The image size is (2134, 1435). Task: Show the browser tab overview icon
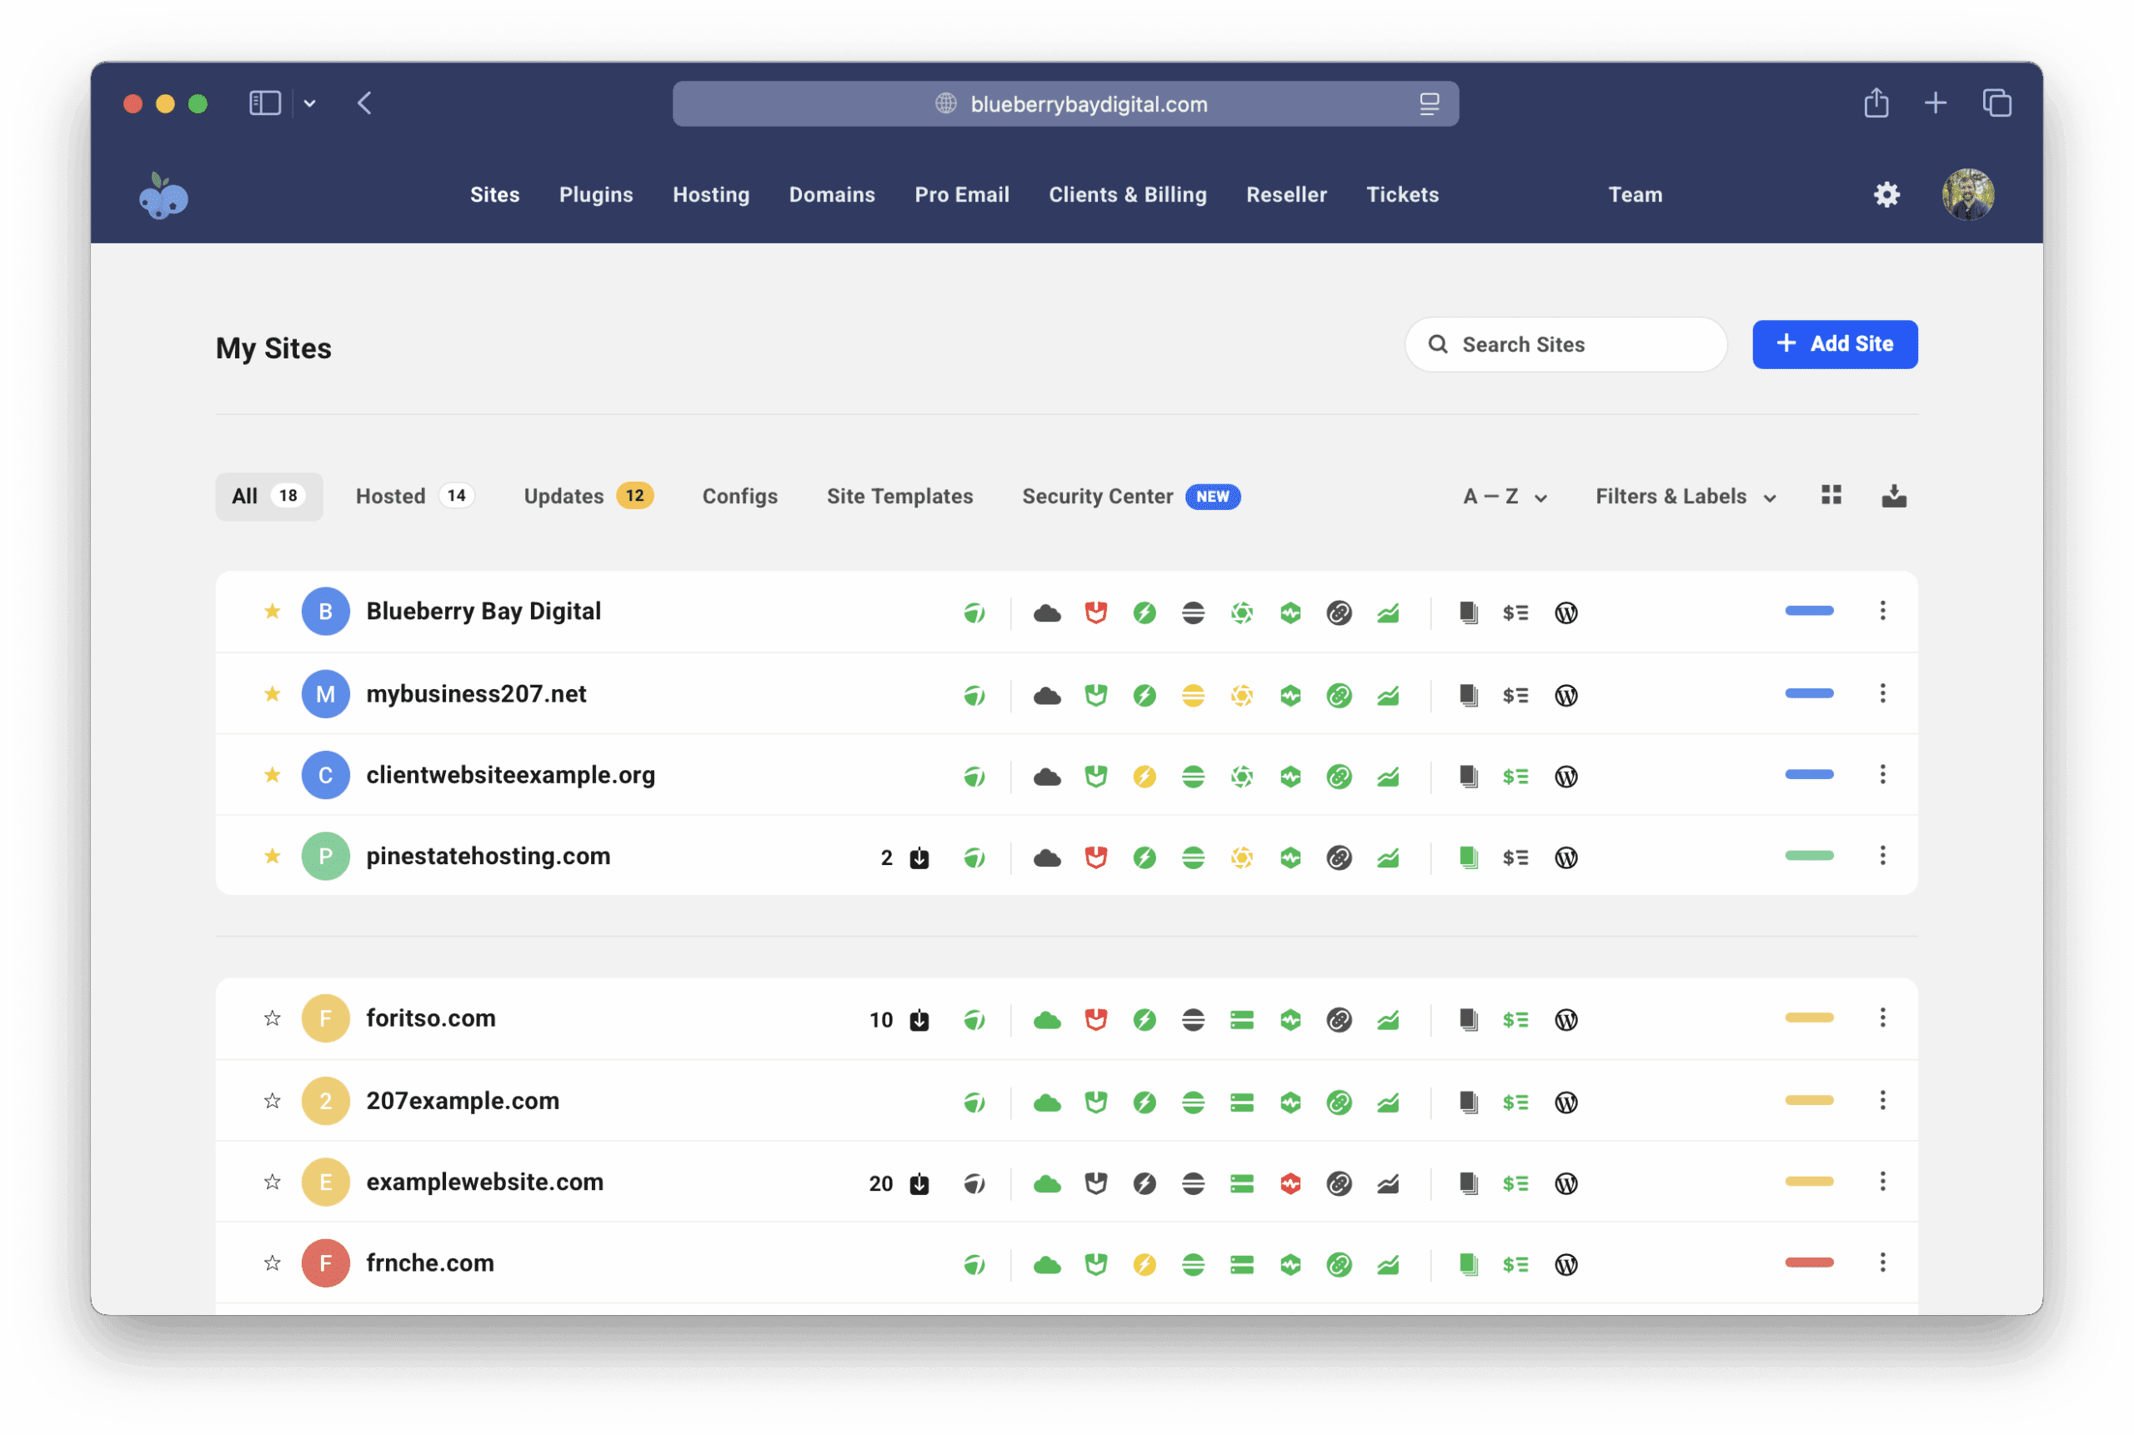tap(1996, 102)
